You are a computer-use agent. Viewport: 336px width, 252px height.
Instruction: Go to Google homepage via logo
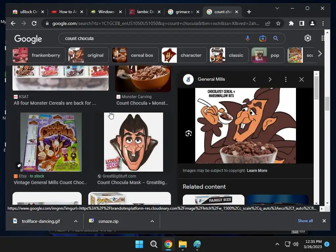(x=28, y=39)
